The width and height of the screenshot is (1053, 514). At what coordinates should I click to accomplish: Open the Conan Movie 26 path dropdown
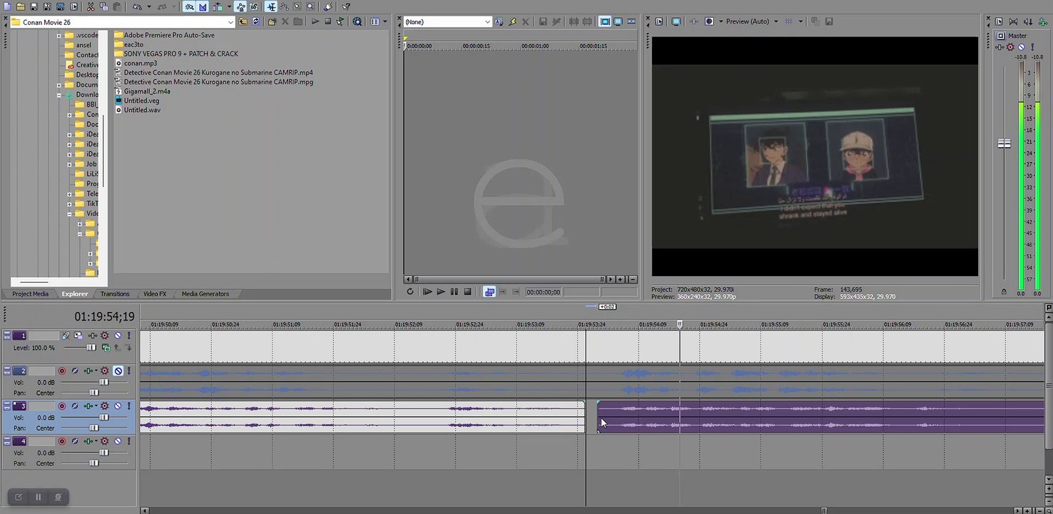click(230, 22)
